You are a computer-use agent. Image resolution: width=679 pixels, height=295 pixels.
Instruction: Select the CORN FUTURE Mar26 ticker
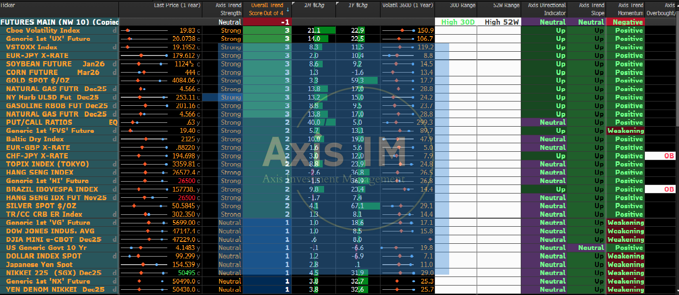coord(53,72)
